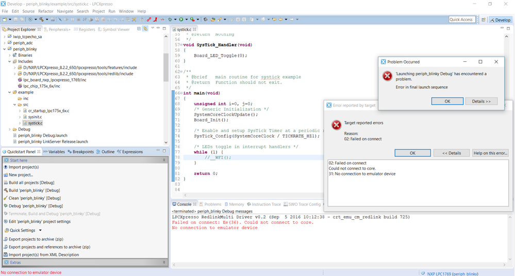This screenshot has height=276, width=515.
Task: Click the Build 'periph_blinky' hammer icon in Quickstart
Action: pyautogui.click(x=5, y=190)
